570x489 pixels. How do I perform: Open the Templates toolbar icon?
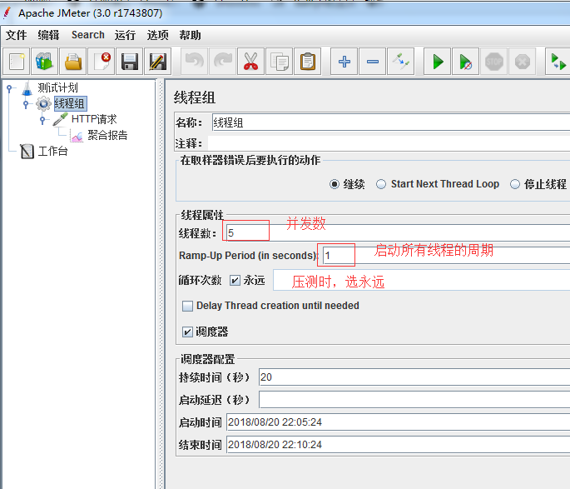(x=45, y=62)
